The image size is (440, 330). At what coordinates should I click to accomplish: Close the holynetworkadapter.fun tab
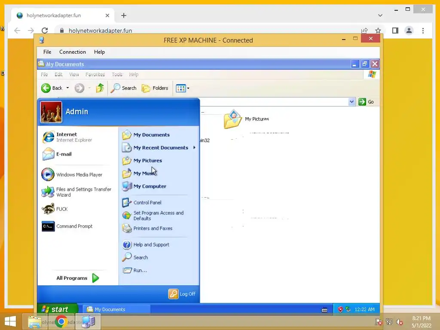pos(107,15)
